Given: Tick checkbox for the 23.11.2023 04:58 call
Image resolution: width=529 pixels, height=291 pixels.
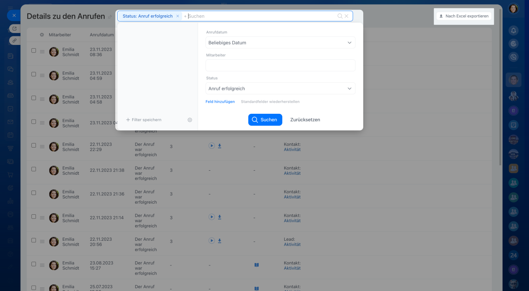Looking at the screenshot, I should click(34, 98).
